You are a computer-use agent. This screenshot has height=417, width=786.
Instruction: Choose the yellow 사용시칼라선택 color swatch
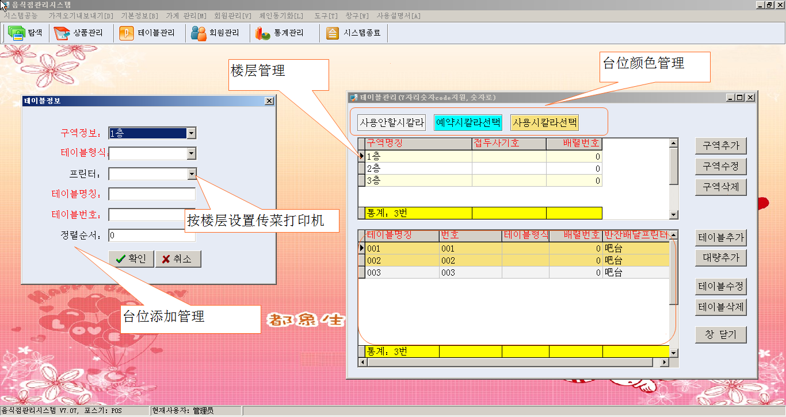point(544,122)
